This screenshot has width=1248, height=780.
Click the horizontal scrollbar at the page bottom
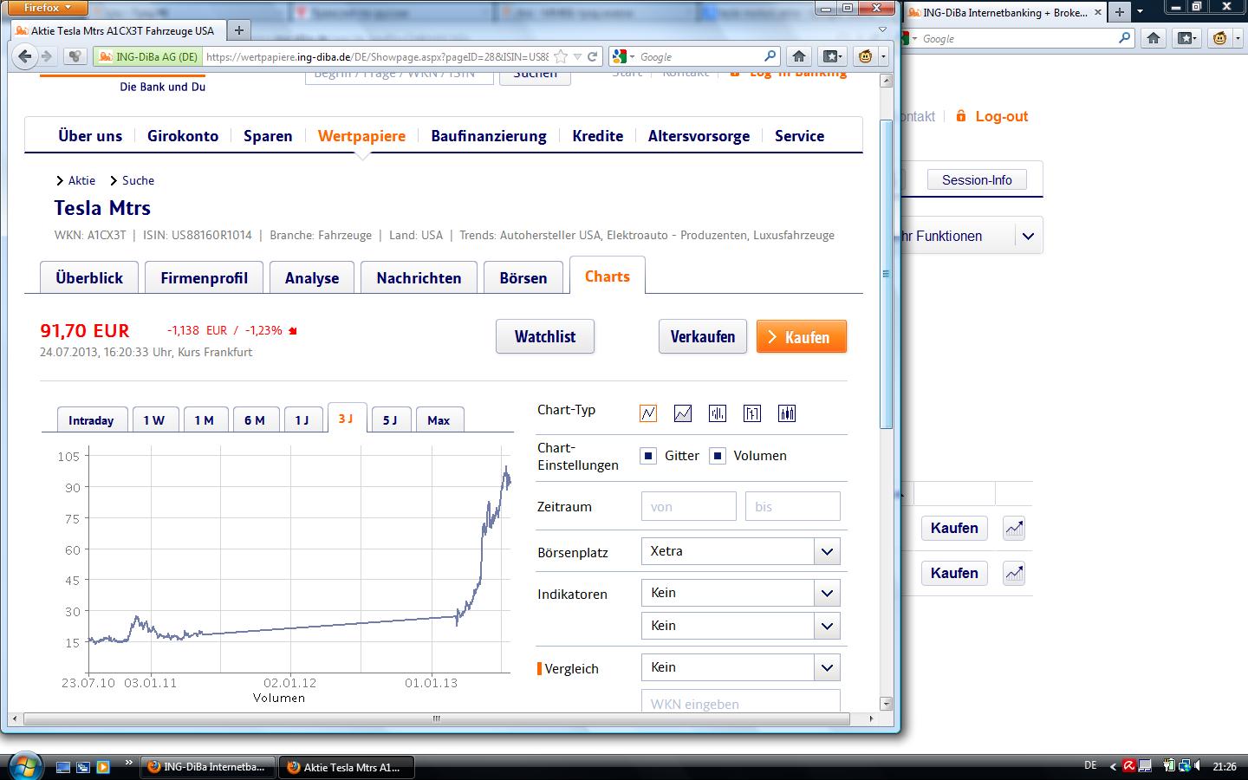[x=436, y=718]
